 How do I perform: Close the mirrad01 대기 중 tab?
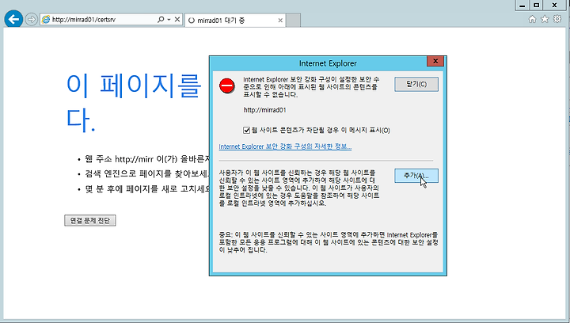click(x=280, y=21)
